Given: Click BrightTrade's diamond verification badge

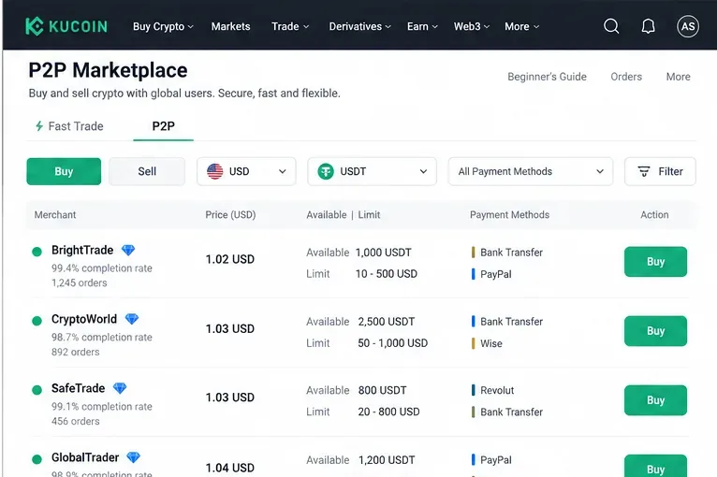Looking at the screenshot, I should (x=128, y=250).
